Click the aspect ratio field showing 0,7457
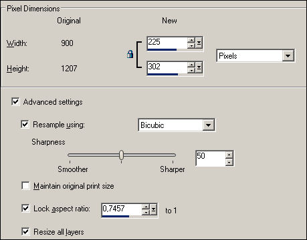The image size is (307, 240). pos(122,209)
